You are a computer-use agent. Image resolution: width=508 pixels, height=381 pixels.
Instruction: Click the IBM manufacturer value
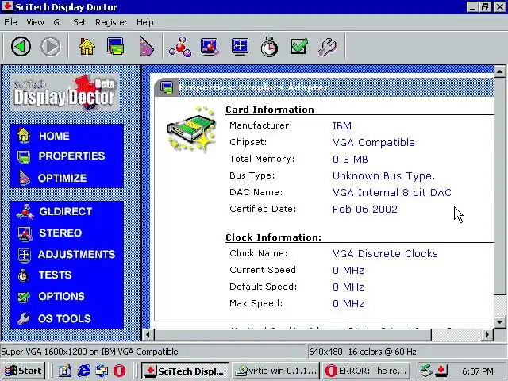click(x=342, y=125)
